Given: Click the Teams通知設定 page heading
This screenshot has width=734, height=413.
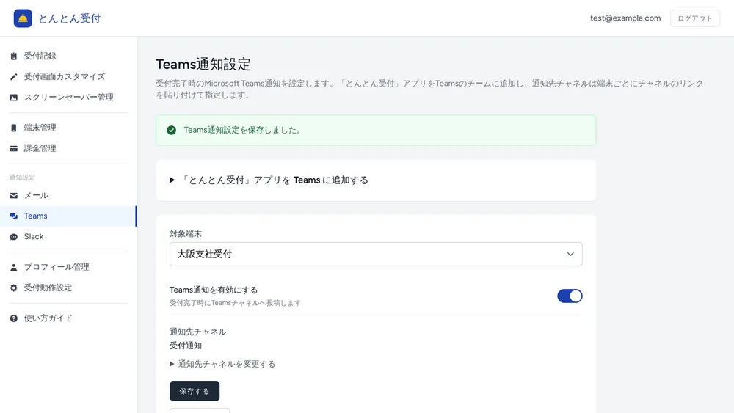Looking at the screenshot, I should pos(203,64).
